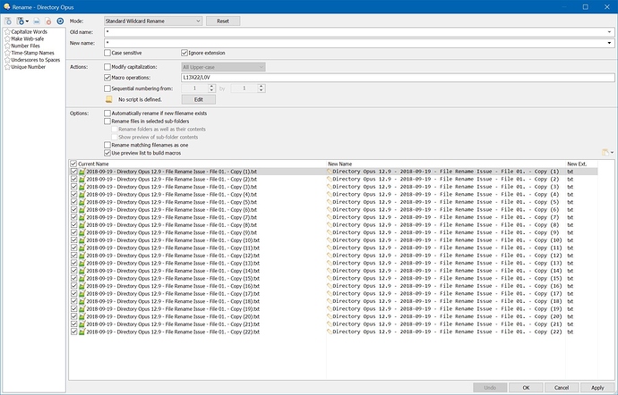This screenshot has width=618, height=395.
Task: Enable Modify capitalization checkbox
Action: [x=107, y=67]
